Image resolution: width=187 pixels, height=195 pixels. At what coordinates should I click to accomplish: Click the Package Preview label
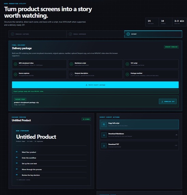pyautogui.click(x=19, y=117)
